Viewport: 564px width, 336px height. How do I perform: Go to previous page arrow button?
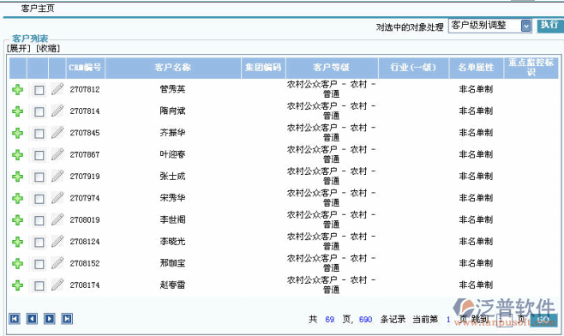click(32, 319)
